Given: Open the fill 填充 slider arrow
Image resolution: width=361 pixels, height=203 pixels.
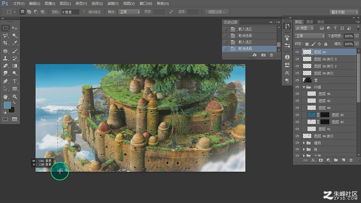Looking at the screenshot, I should (357, 44).
